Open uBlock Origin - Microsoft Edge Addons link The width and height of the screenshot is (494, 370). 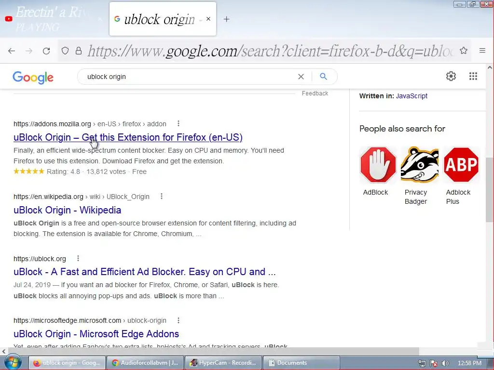coord(96,334)
